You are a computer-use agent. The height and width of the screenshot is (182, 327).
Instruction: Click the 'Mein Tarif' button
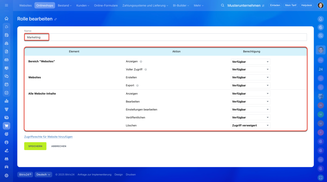click(x=291, y=5)
